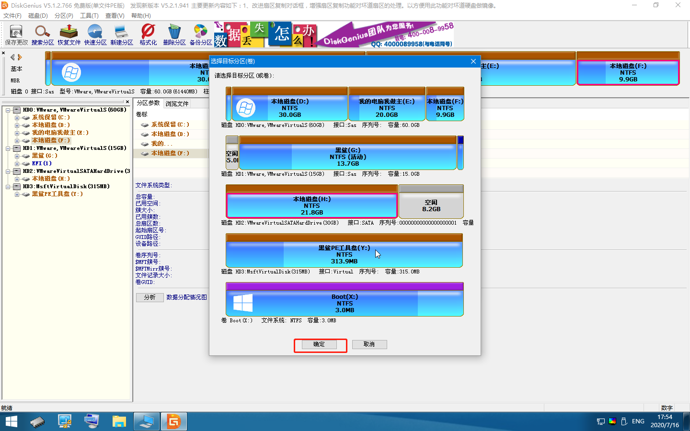This screenshot has width=690, height=431.
Task: Close the disk tree panel with its X
Action: coord(127,102)
